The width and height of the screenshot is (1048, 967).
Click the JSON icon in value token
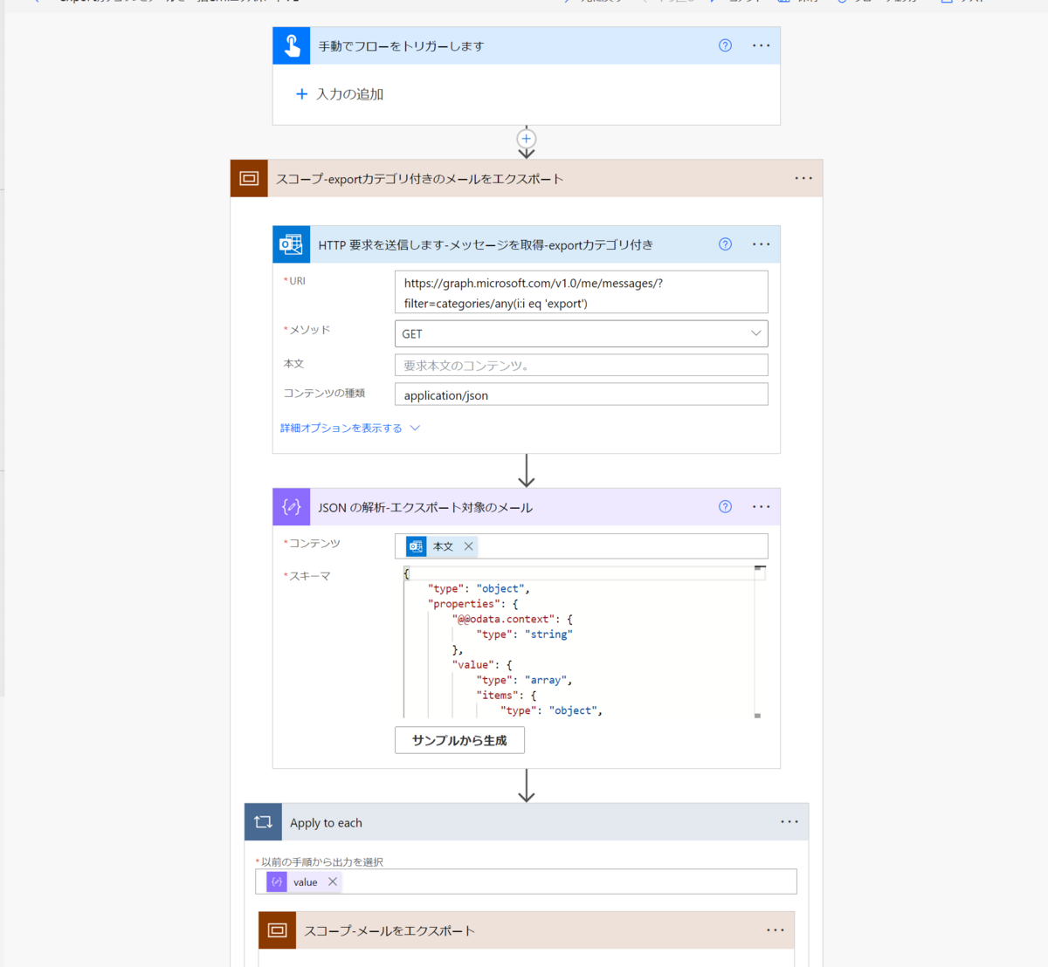coord(277,882)
